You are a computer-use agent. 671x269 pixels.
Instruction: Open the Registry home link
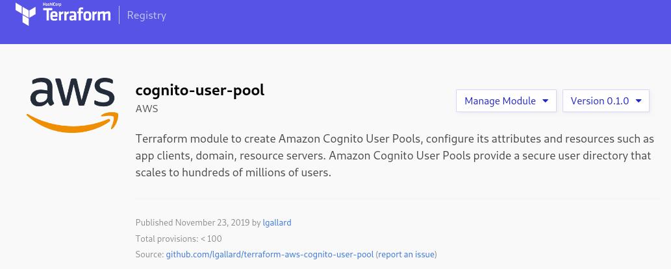tap(146, 16)
